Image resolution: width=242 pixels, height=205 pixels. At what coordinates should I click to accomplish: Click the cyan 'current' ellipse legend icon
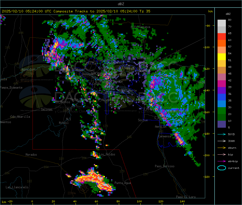[222, 168]
